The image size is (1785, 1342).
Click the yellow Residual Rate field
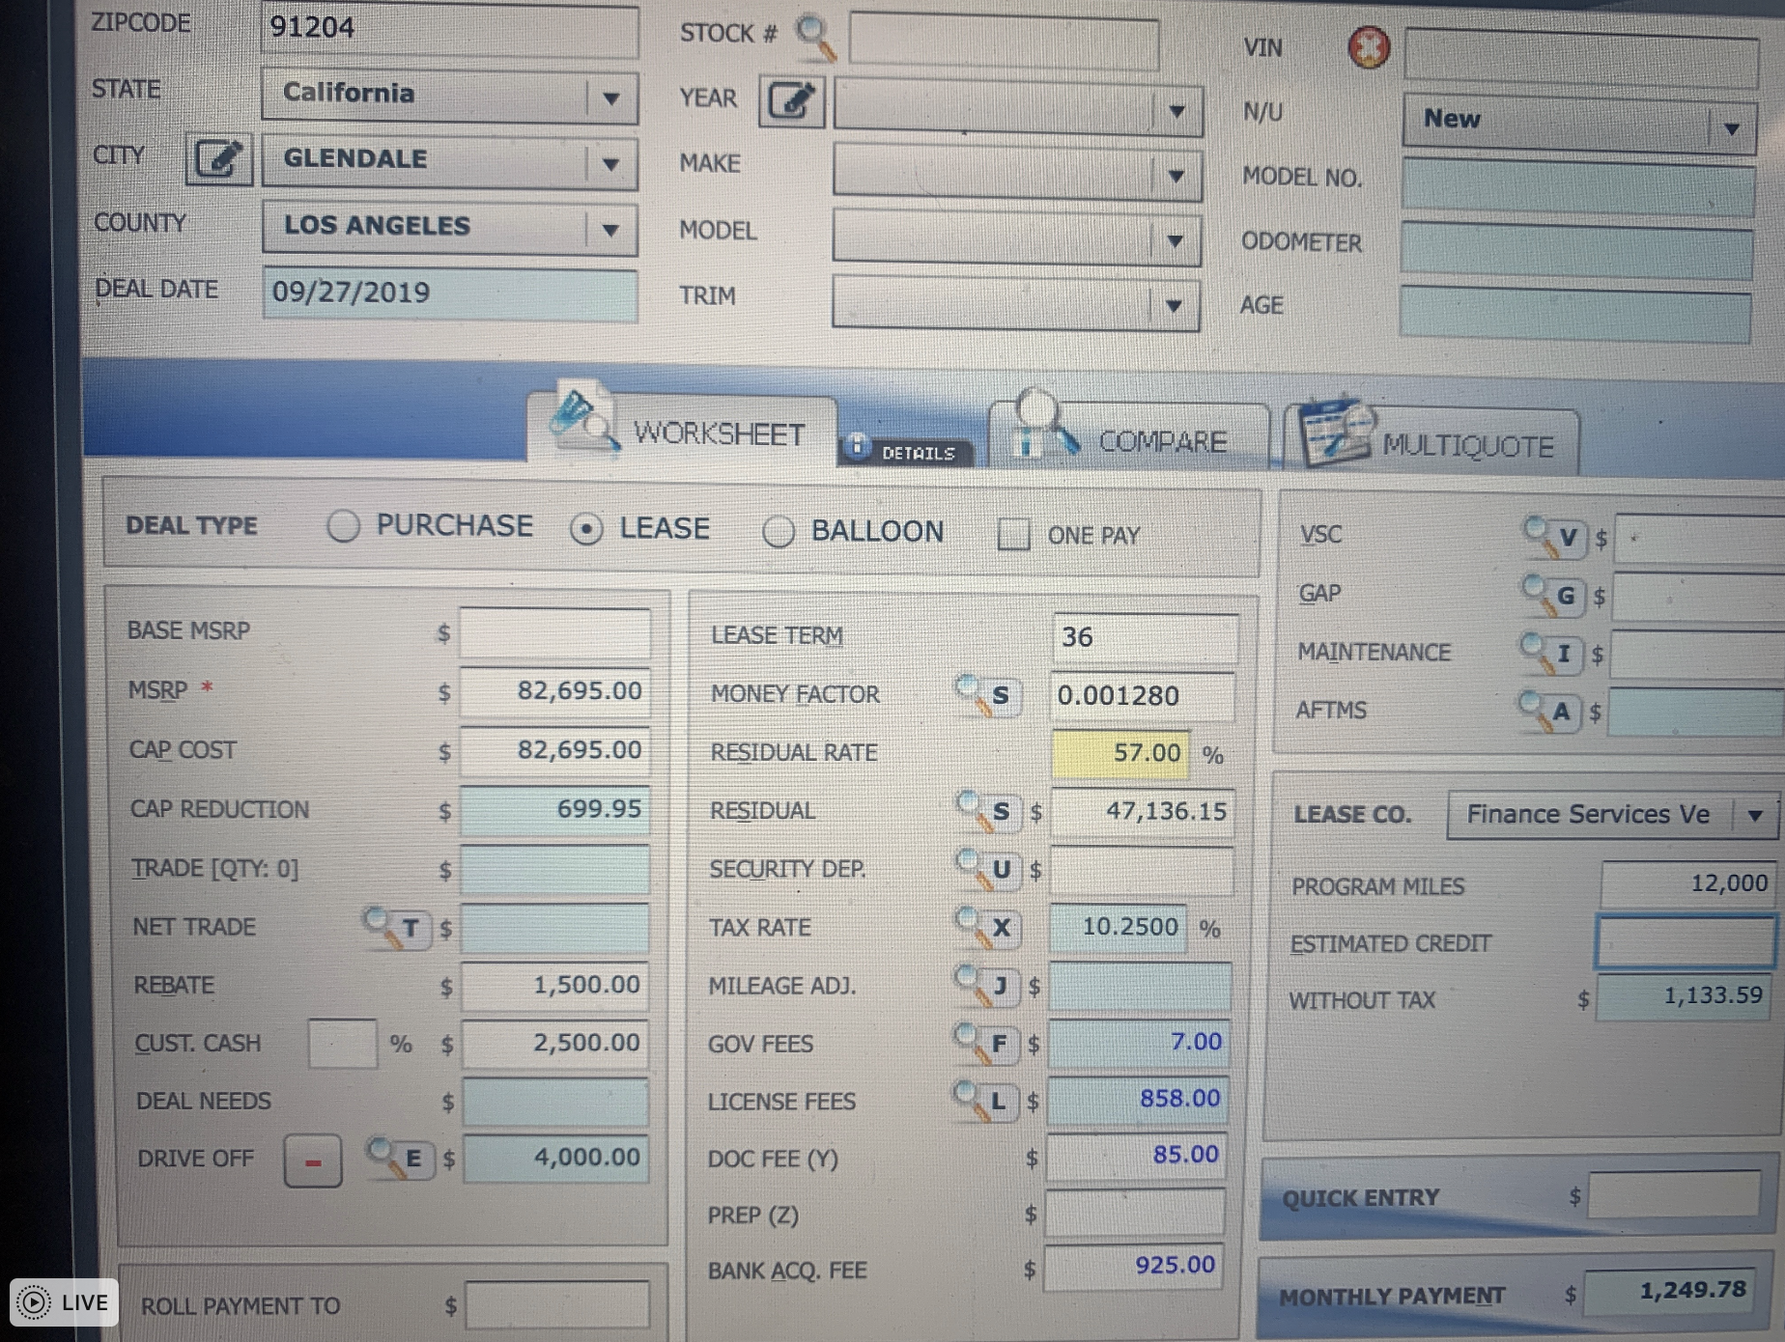click(x=1120, y=754)
